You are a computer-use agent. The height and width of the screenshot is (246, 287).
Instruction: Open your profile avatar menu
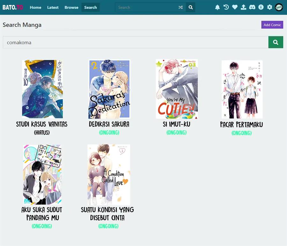coord(279,7)
